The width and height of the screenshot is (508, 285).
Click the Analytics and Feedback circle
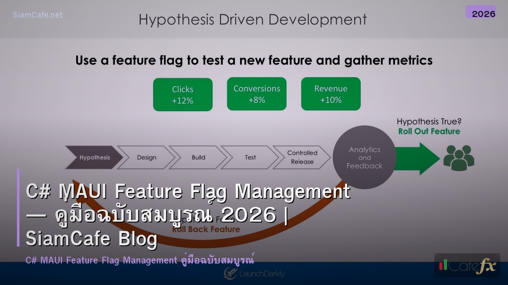point(364,157)
